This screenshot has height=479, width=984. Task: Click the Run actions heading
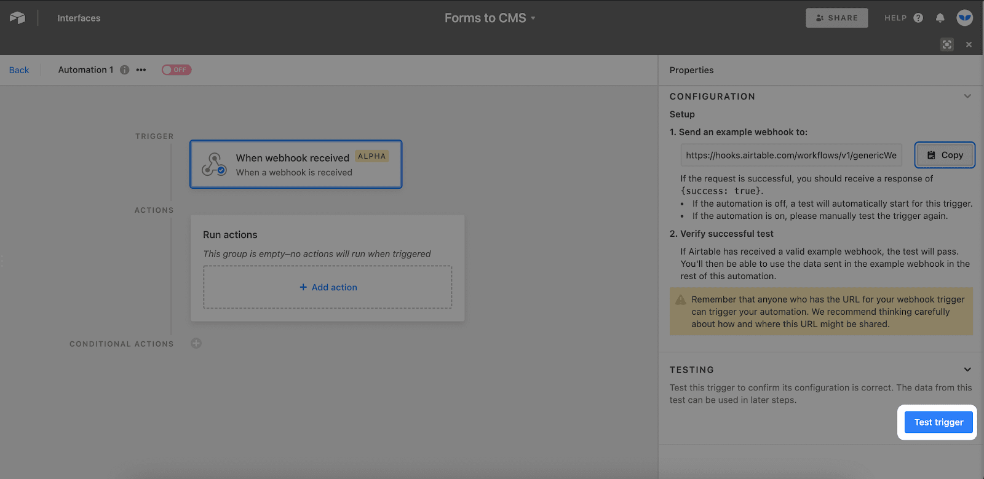click(230, 235)
